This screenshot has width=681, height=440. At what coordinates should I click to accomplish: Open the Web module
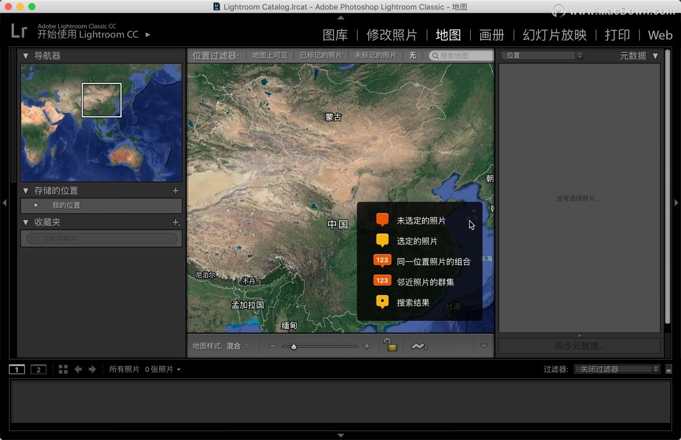click(660, 35)
